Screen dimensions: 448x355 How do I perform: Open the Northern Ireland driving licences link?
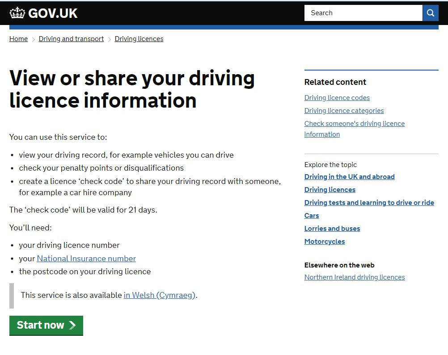pyautogui.click(x=354, y=277)
